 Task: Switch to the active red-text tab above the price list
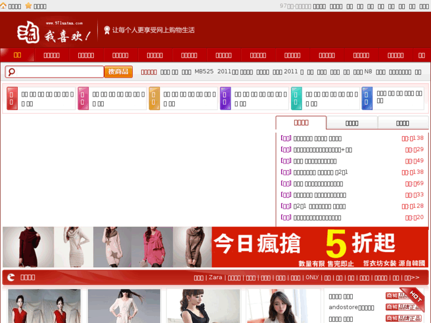(301, 123)
